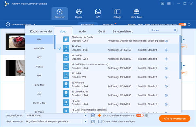
Task: Choose the HD 720P preset row
Action: (x=118, y=103)
